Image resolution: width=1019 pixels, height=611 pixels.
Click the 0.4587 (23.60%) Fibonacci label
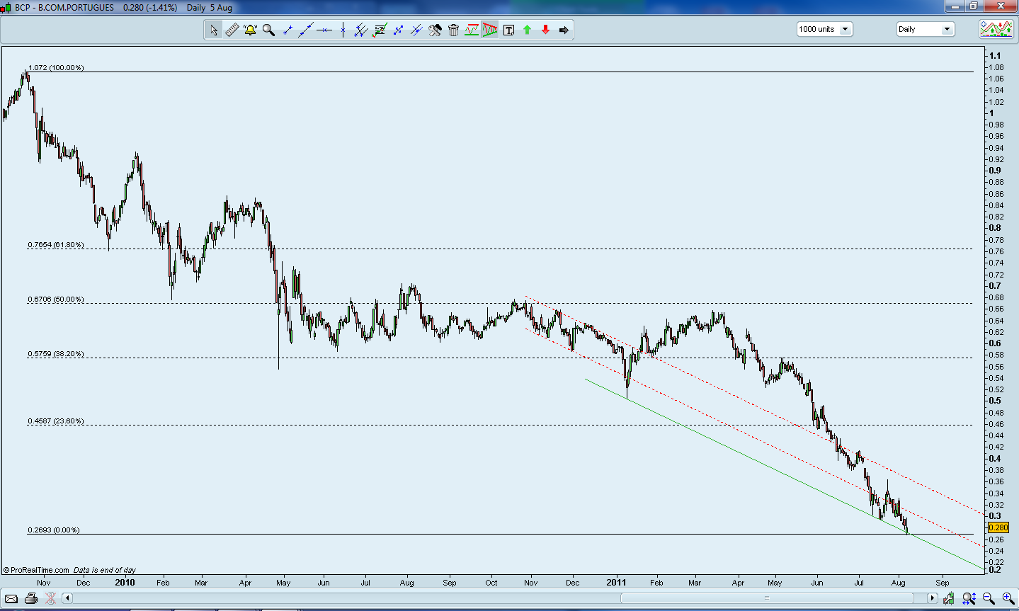56,421
